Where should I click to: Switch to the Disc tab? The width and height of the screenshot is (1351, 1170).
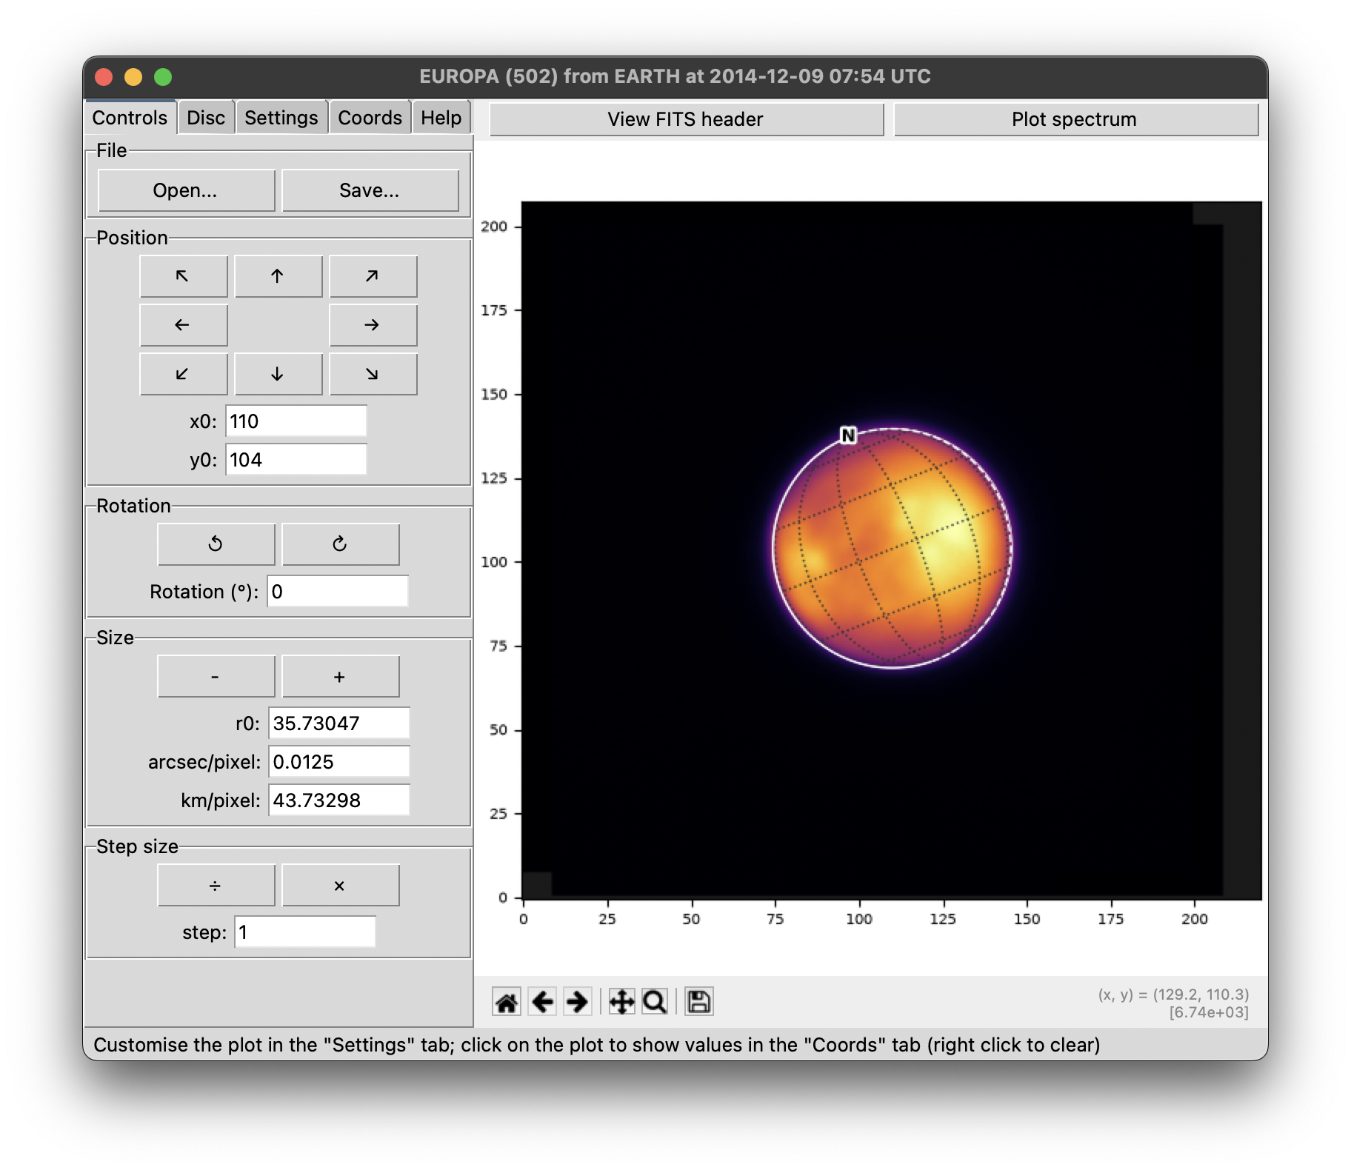tap(206, 118)
